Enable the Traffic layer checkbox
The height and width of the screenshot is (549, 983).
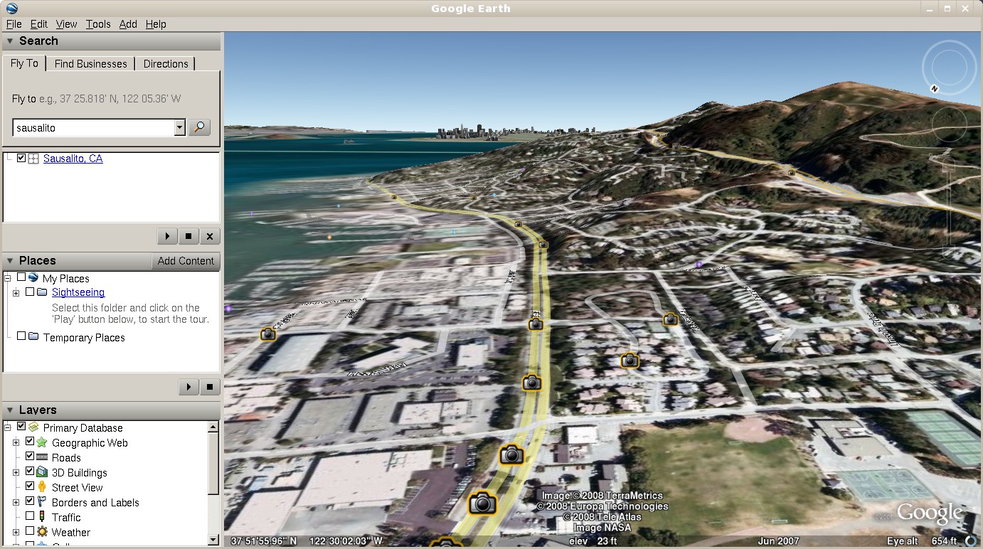tap(30, 517)
